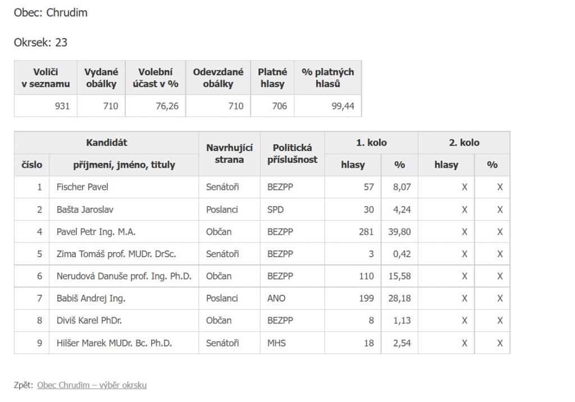Click the Bašta Jaroslav candidate cell
The image size is (575, 402).
click(124, 209)
